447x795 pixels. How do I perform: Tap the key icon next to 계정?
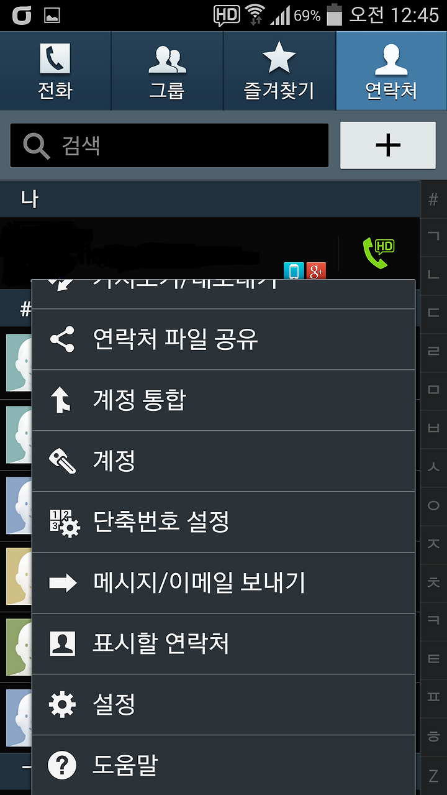[62, 461]
